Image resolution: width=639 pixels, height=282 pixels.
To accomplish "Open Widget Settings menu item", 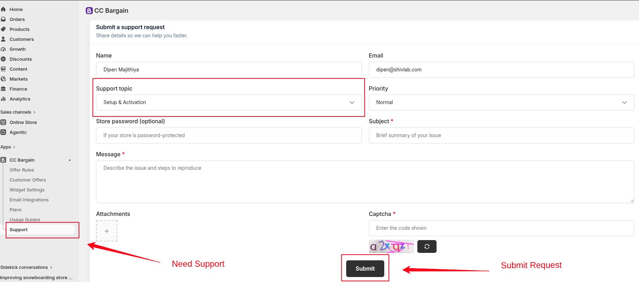I will tap(27, 190).
